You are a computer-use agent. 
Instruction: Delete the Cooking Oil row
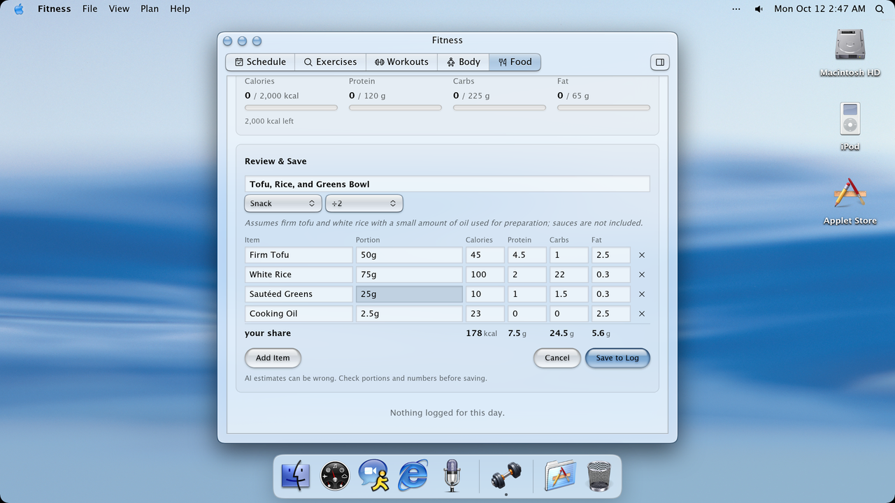point(642,314)
